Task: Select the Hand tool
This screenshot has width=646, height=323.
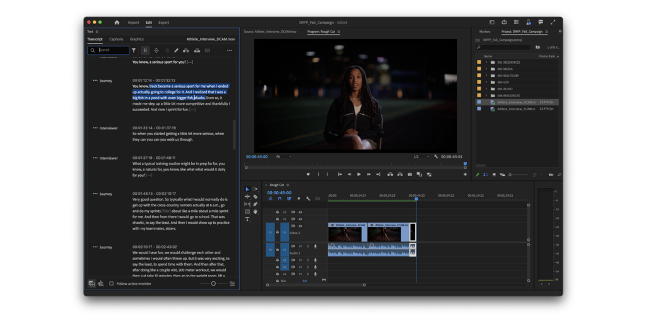Action: [255, 212]
